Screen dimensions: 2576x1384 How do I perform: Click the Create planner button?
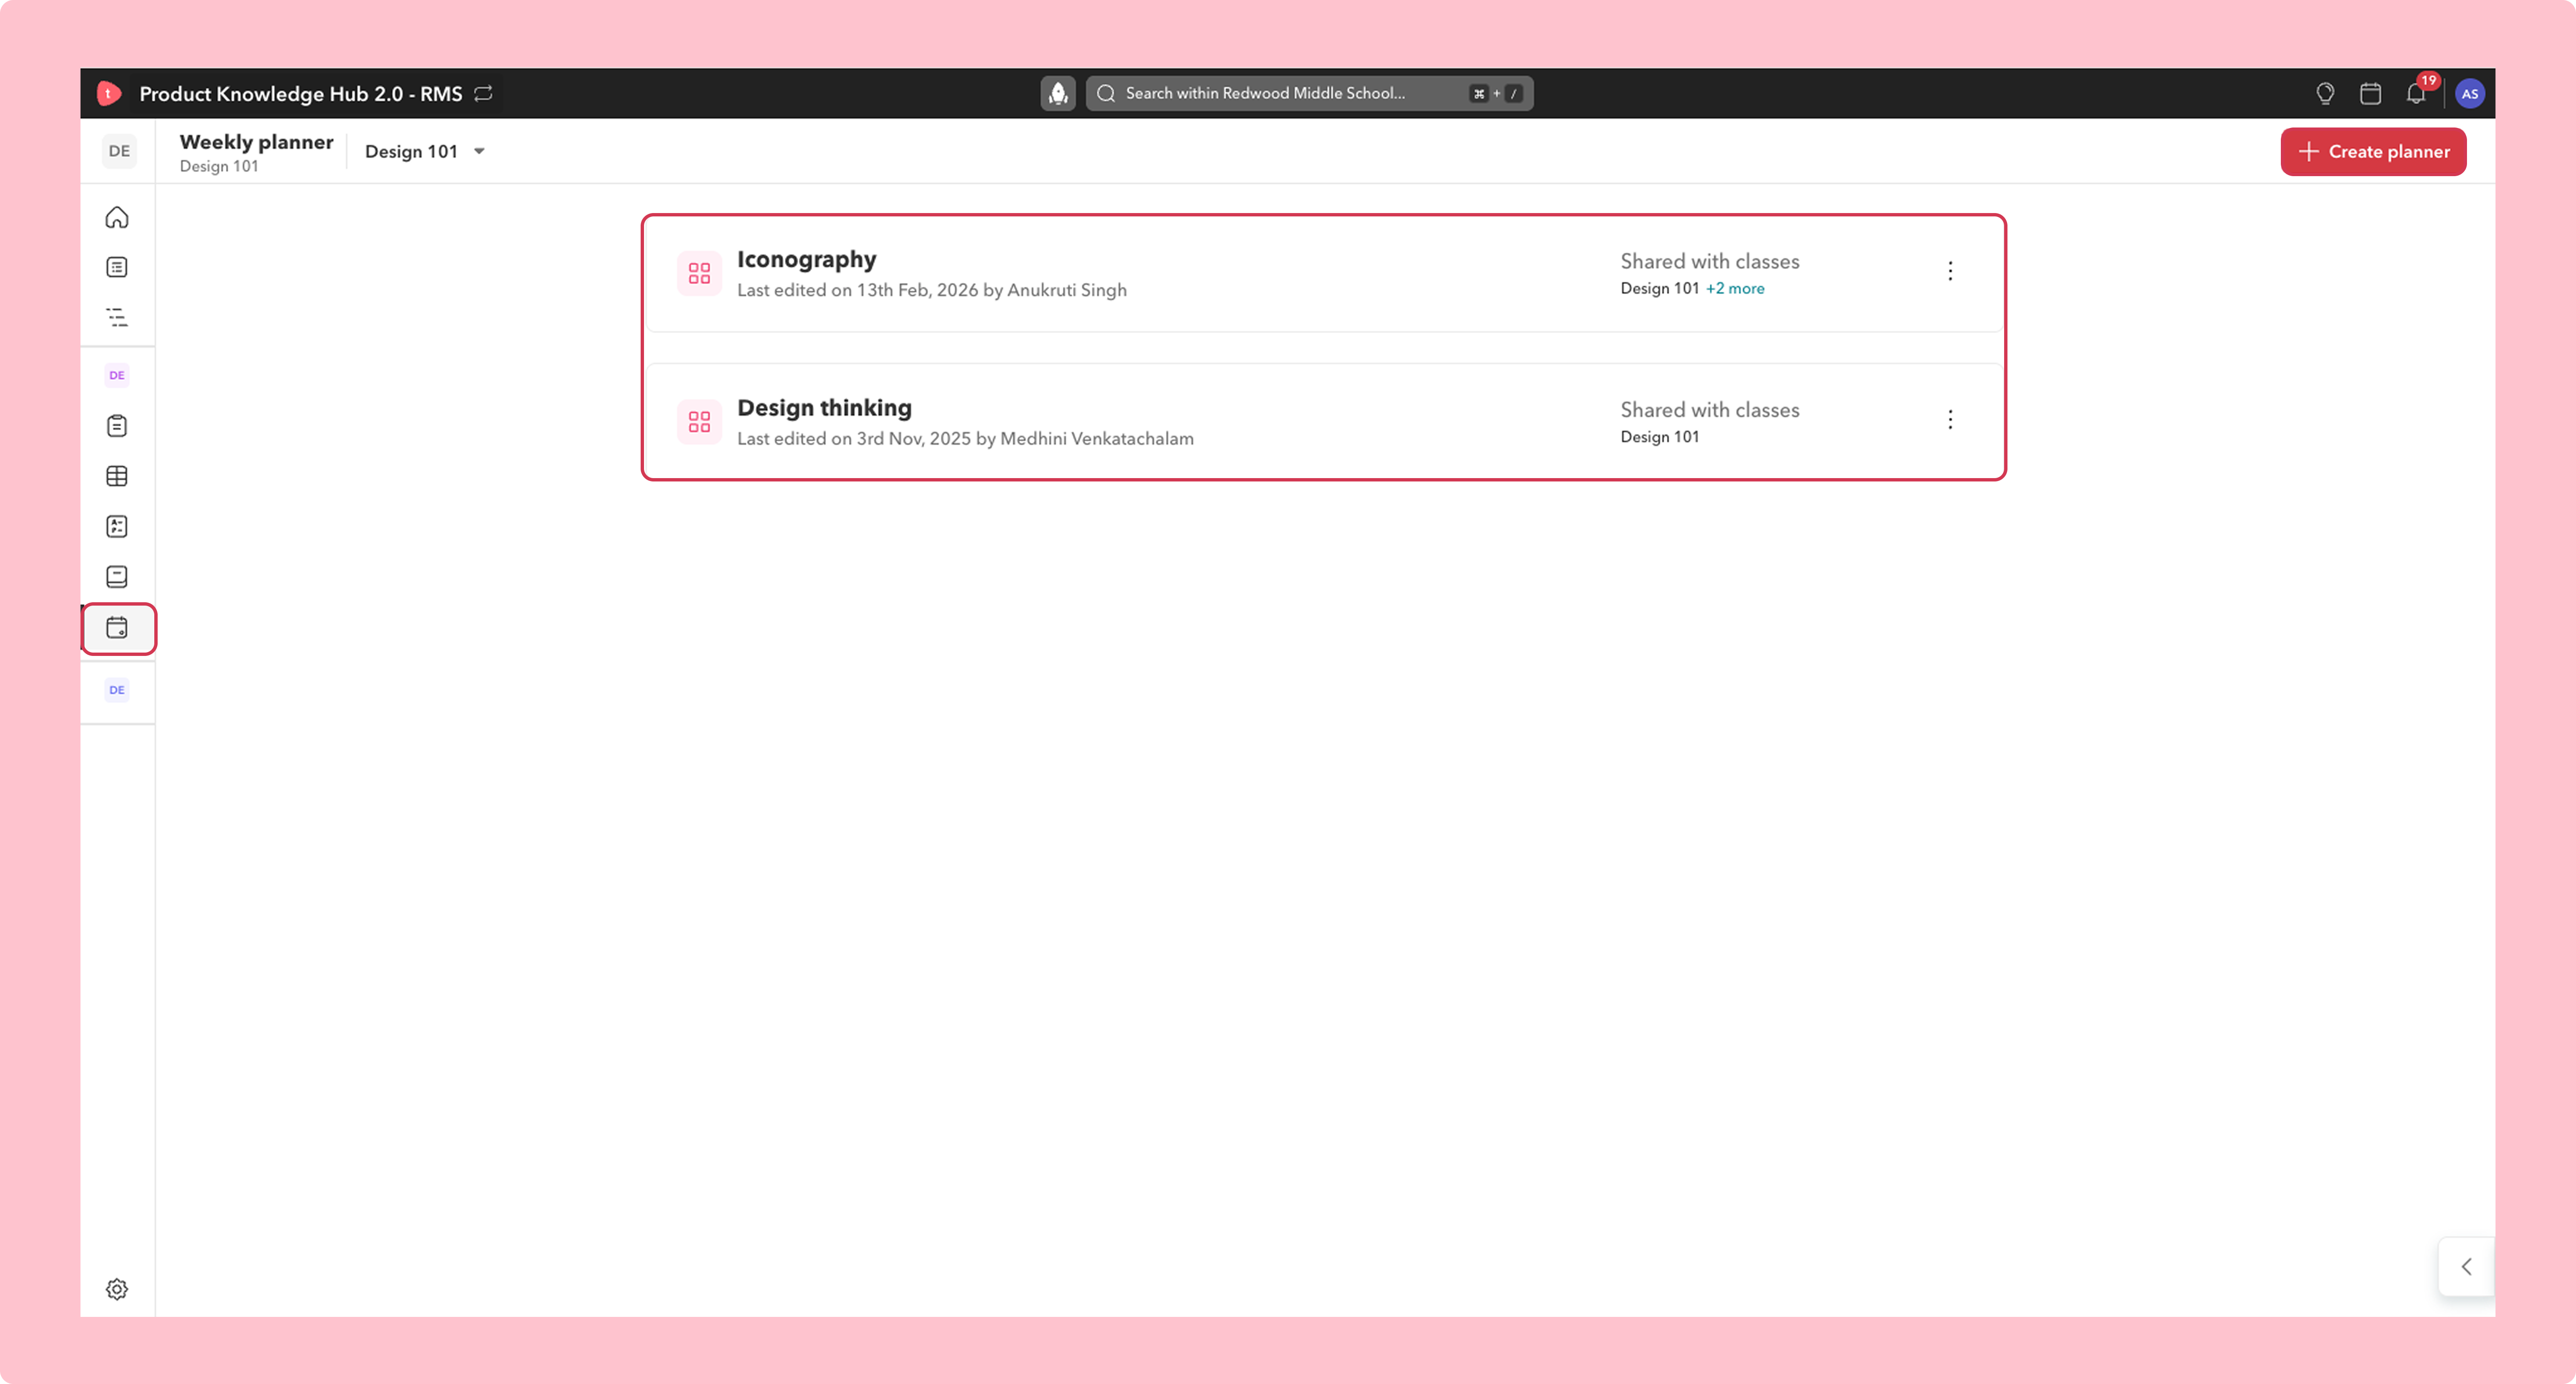2373,151
